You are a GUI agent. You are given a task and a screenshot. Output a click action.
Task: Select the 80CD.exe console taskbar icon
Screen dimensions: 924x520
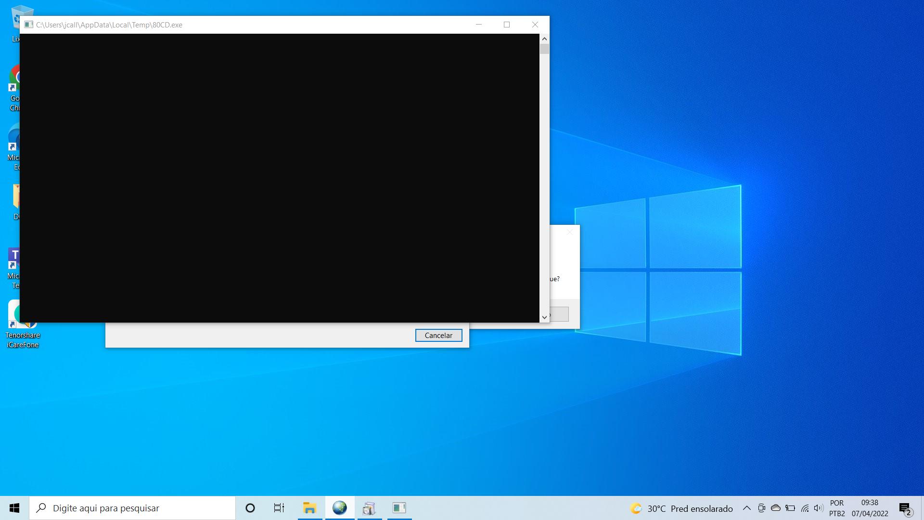399,508
